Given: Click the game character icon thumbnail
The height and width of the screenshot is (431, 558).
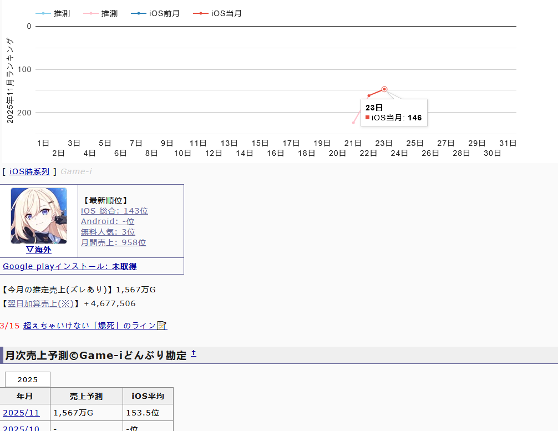Looking at the screenshot, I should click(x=39, y=216).
